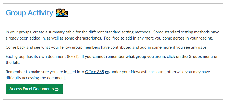The image size is (227, 104).
Task: Click "difficulty accessing the document." text
Action: tap(36, 78)
